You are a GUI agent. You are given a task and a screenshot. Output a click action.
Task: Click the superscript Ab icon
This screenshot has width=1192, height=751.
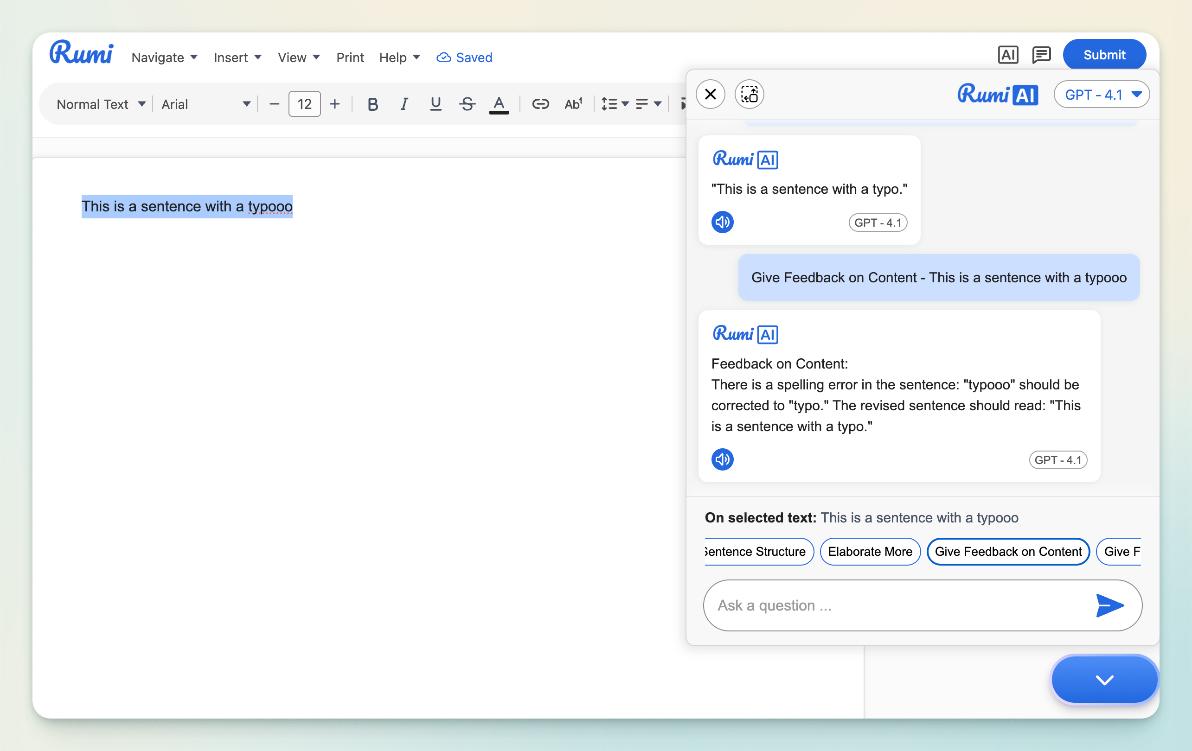point(573,104)
